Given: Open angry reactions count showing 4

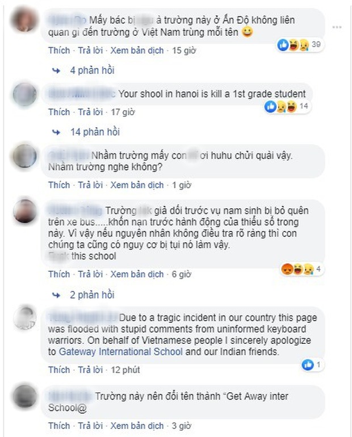Looking at the screenshot, I should click(x=301, y=269).
